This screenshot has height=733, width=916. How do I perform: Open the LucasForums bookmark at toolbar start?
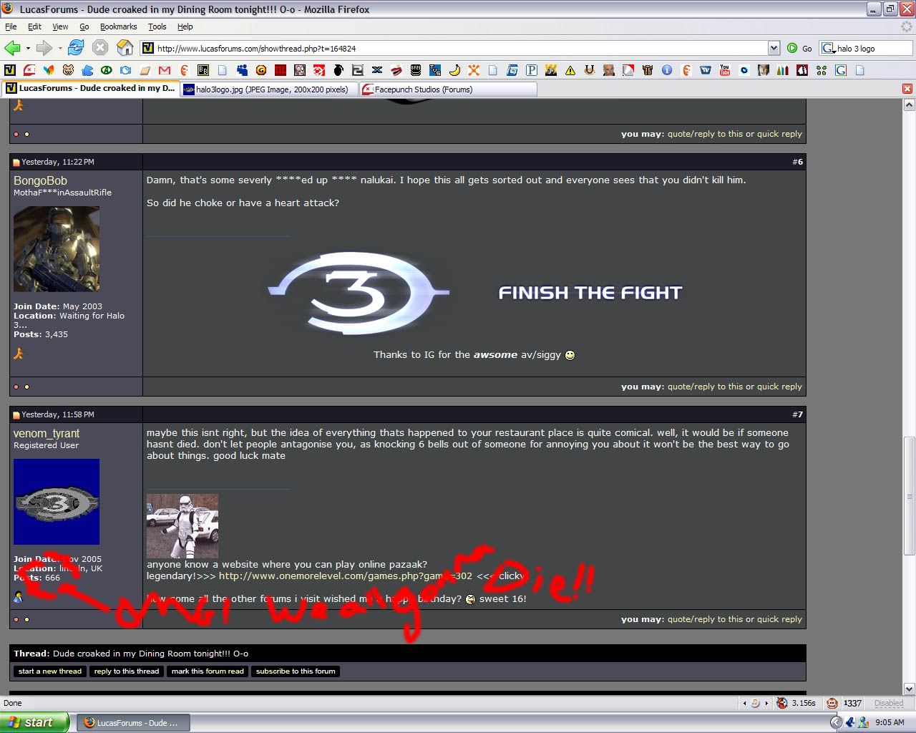click(10, 70)
